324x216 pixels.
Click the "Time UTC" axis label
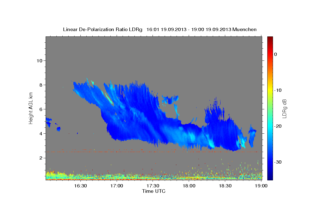(x=154, y=191)
